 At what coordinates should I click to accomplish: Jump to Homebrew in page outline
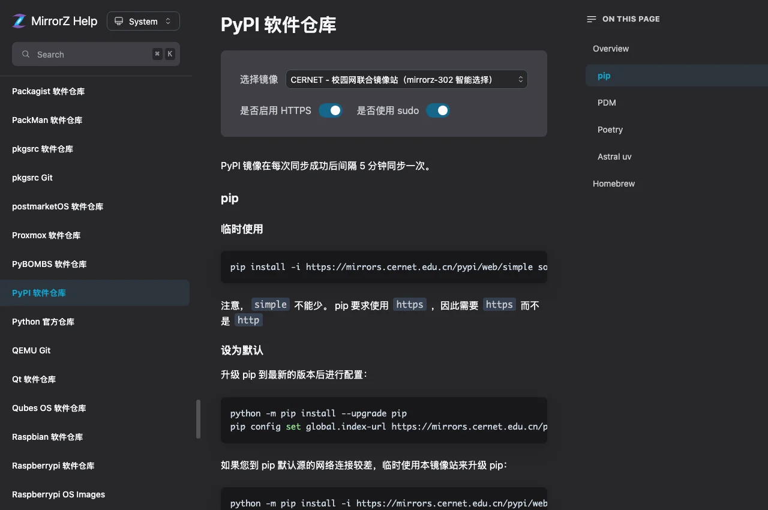[614, 184]
